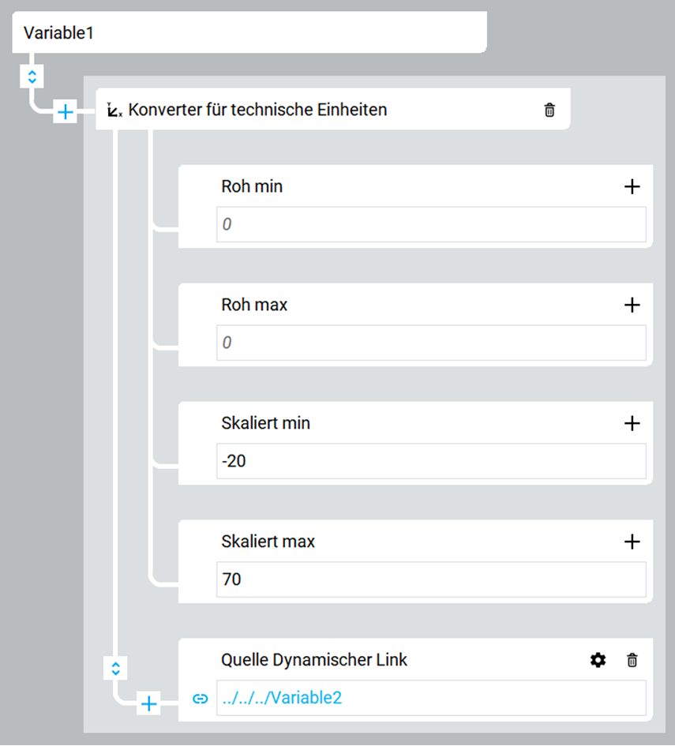Focus the Roh min value field
The image size is (675, 746).
[431, 224]
